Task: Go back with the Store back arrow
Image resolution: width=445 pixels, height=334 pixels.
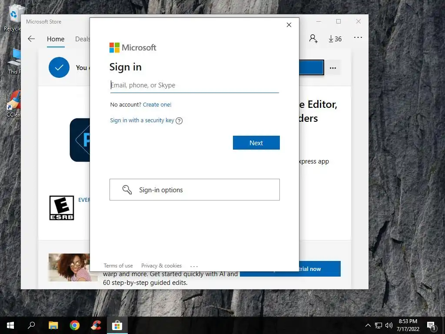Action: [x=31, y=39]
